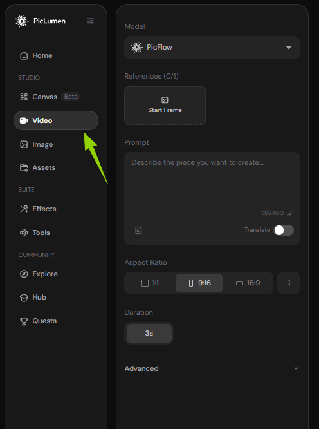Click the Image picture icon in sidebar
The height and width of the screenshot is (429, 319).
(24, 144)
